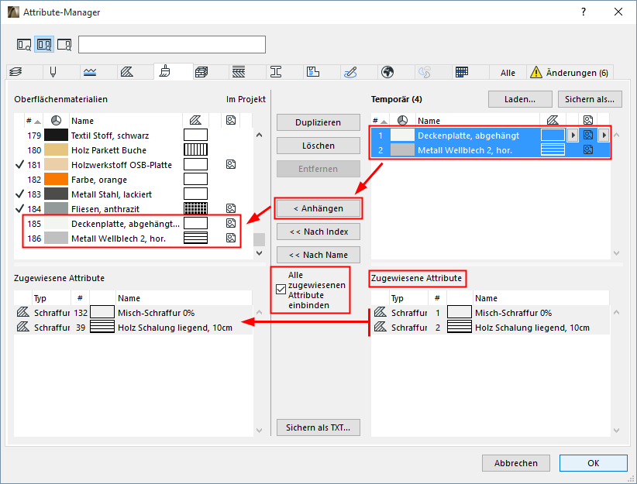Select the search-left-list-only icon
This screenshot has height=484, width=637.
click(23, 45)
